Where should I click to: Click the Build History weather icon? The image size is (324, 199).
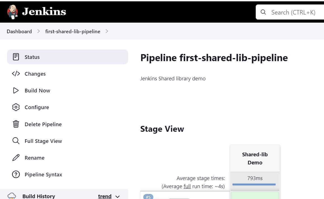click(12, 196)
